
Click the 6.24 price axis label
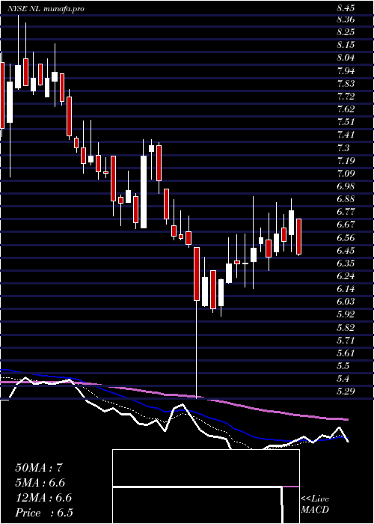pos(346,276)
